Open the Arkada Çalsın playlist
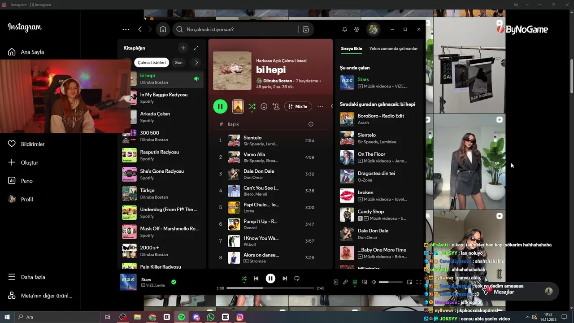 163,117
